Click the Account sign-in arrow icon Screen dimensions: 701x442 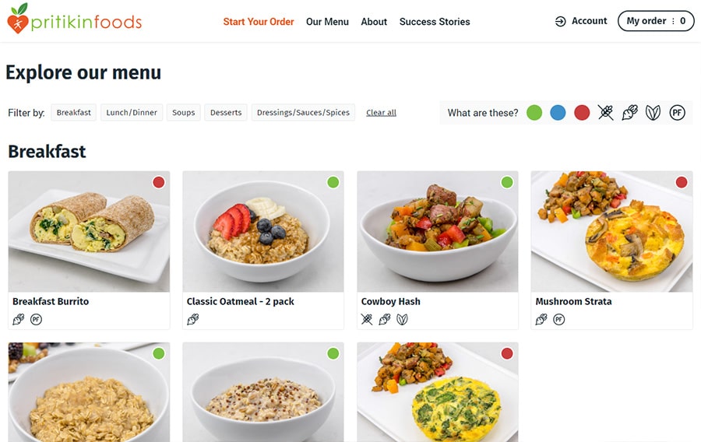(x=560, y=22)
